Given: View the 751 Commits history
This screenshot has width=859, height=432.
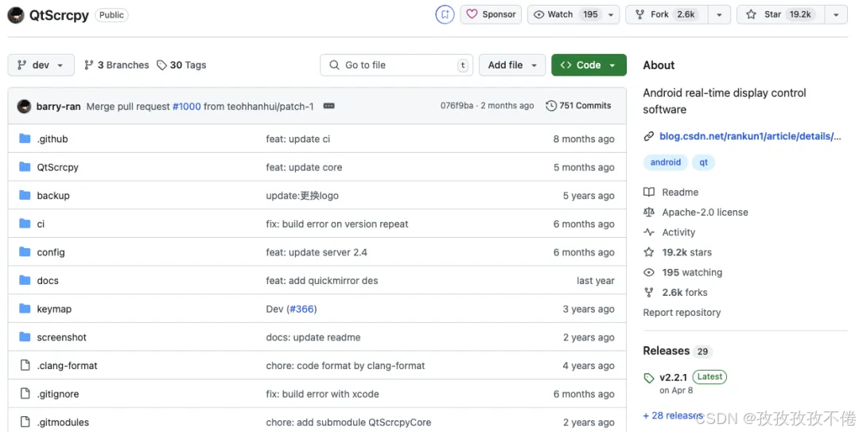Looking at the screenshot, I should point(578,106).
